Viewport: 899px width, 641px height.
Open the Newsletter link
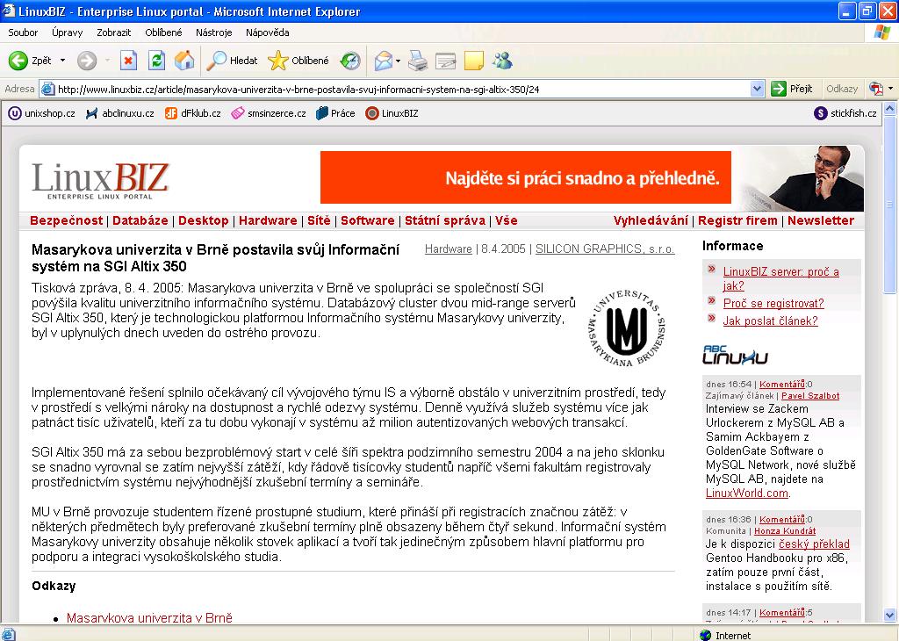pyautogui.click(x=821, y=220)
